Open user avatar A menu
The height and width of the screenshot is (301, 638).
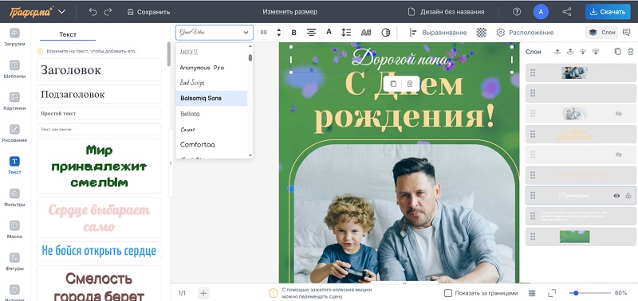pyautogui.click(x=541, y=12)
